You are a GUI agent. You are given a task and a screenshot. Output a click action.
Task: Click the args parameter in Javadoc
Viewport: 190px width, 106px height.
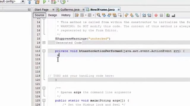[77, 92]
